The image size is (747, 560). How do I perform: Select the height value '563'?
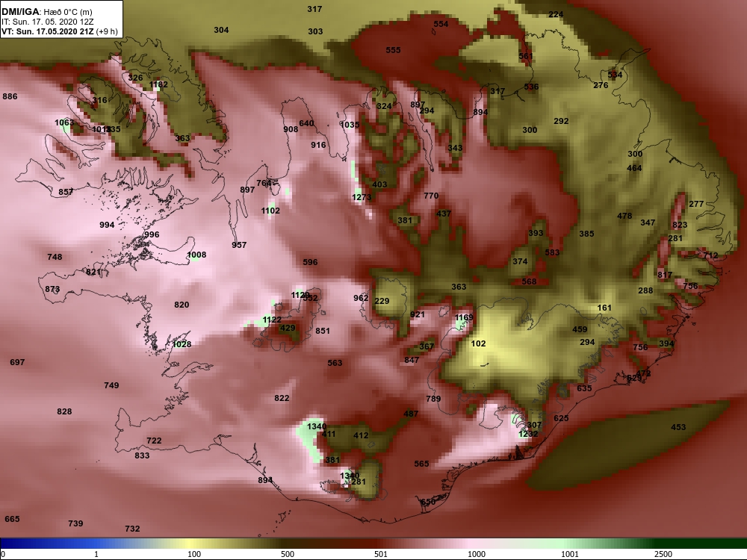335,362
